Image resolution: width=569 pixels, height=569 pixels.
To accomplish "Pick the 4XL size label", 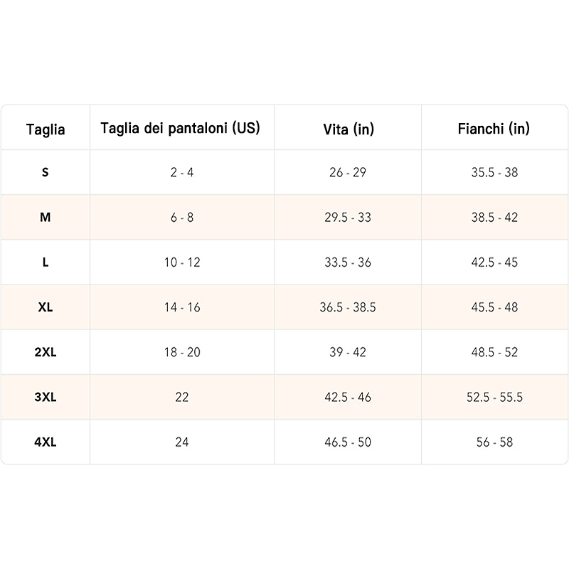I will 46,442.
